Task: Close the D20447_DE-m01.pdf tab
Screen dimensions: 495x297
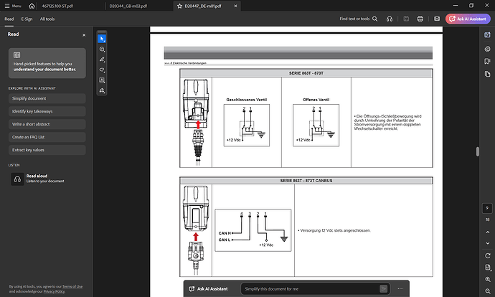Action: point(235,6)
